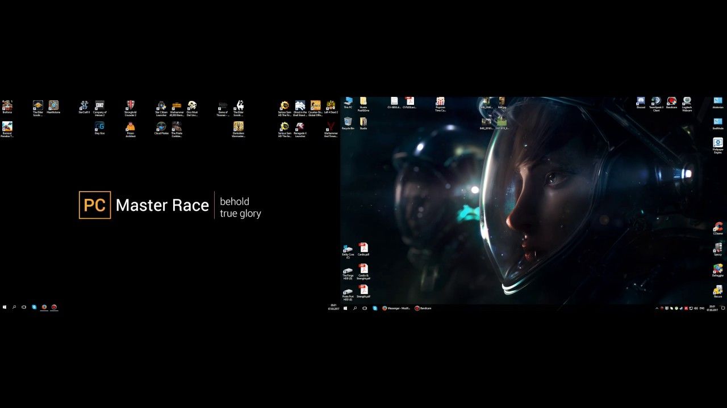This screenshot has height=408, width=727.
Task: Open the Left 4 Dead 2 shortcut
Action: point(331,107)
